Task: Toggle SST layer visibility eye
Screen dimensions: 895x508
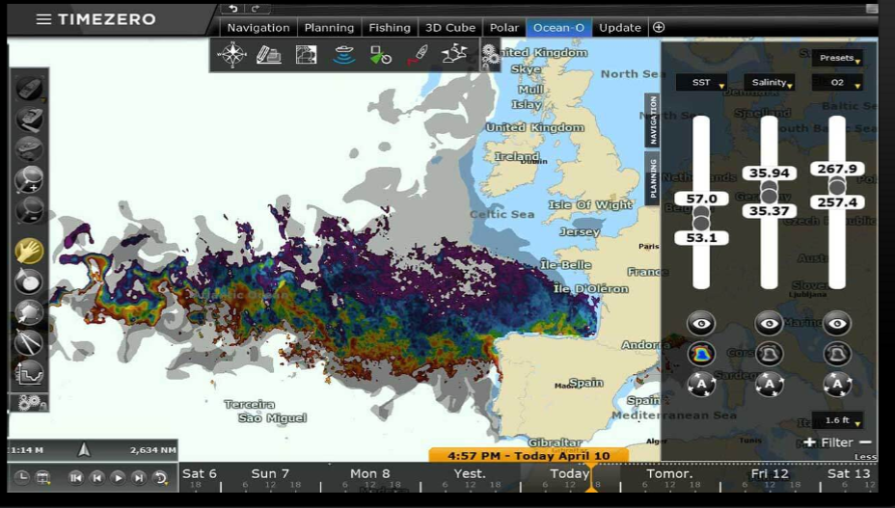Action: [x=701, y=323]
